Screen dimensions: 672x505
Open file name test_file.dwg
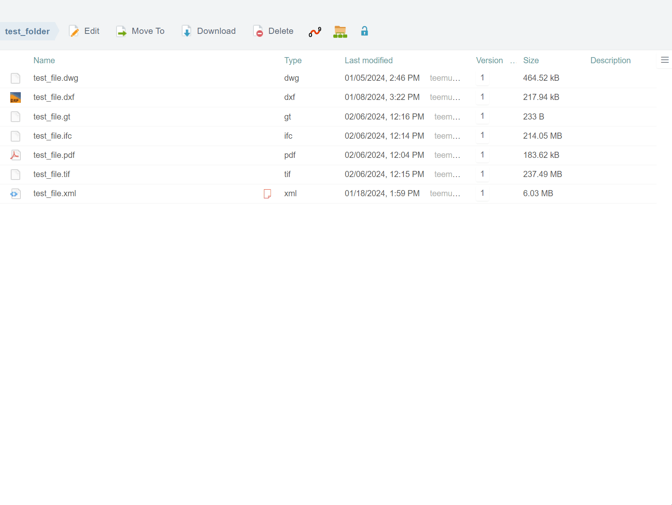(x=56, y=78)
